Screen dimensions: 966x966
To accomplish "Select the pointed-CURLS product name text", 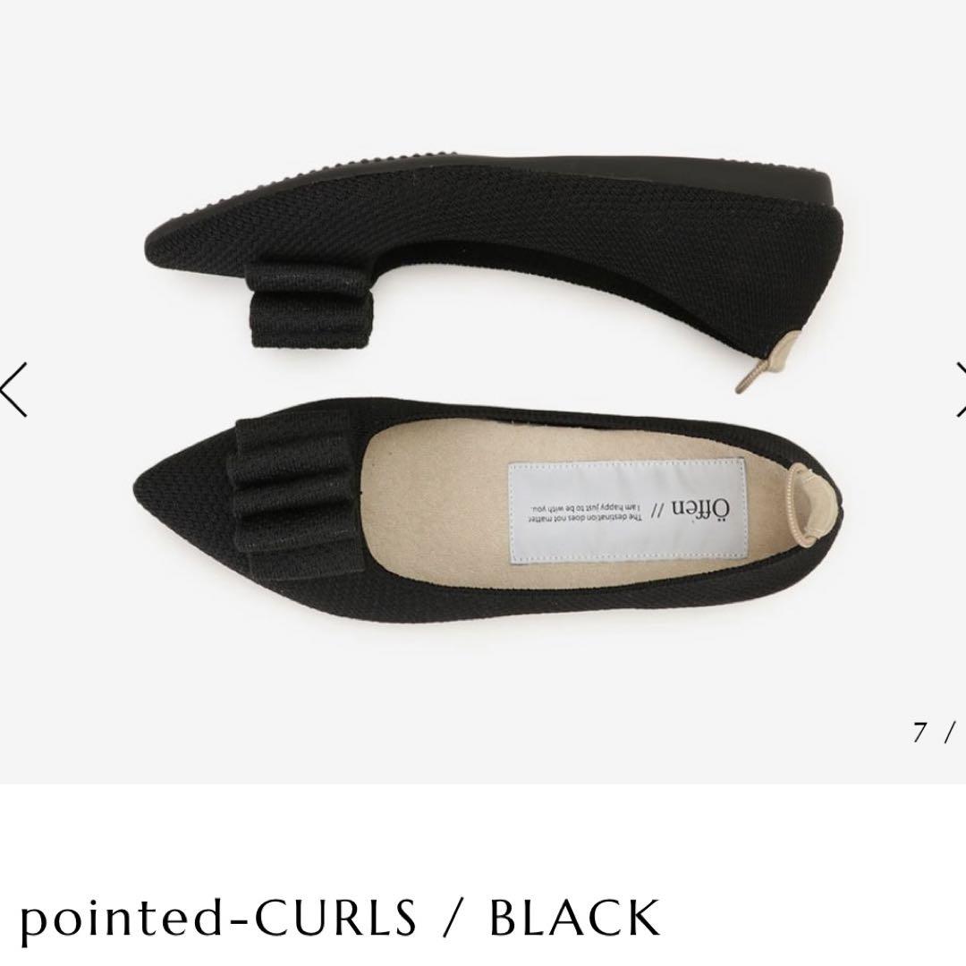I will 219,919.
